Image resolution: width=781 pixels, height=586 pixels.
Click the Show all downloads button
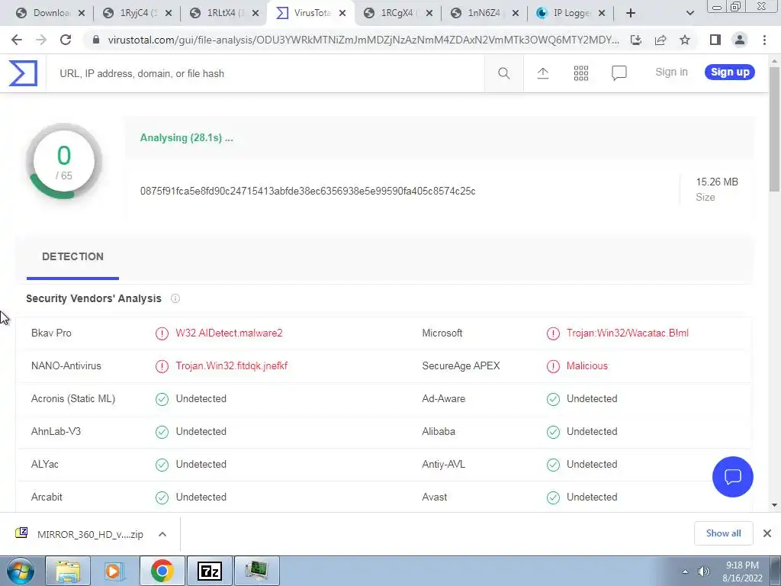(723, 533)
